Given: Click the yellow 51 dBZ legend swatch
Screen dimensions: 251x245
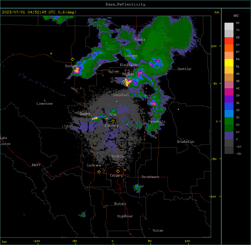Looking at the screenshot, I should pyautogui.click(x=229, y=63).
